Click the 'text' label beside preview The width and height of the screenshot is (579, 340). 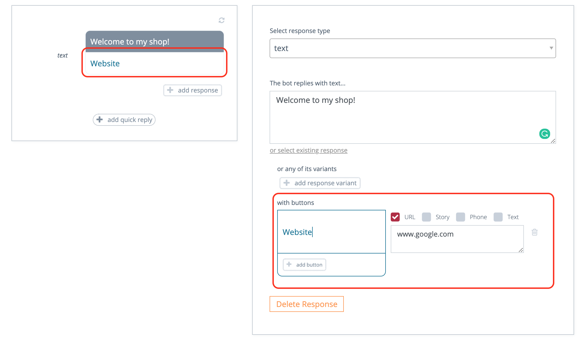(62, 55)
